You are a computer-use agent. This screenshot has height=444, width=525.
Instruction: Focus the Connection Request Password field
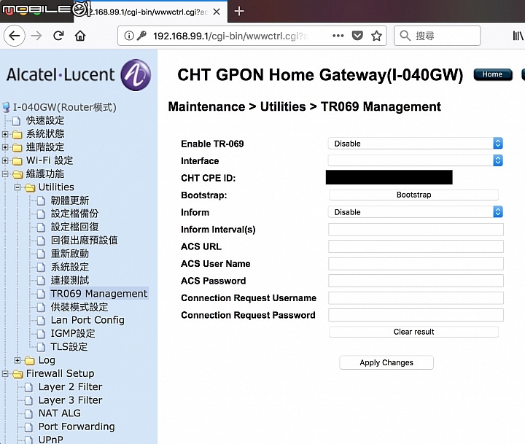tap(416, 315)
